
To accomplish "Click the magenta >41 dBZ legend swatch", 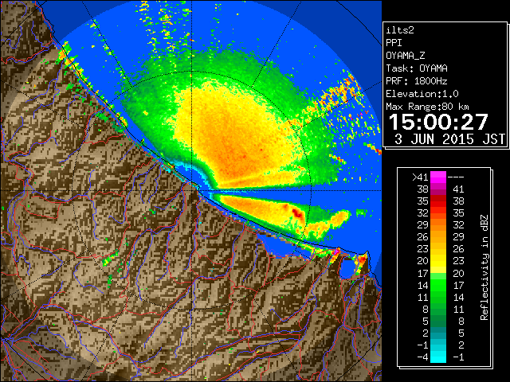I will click(438, 177).
